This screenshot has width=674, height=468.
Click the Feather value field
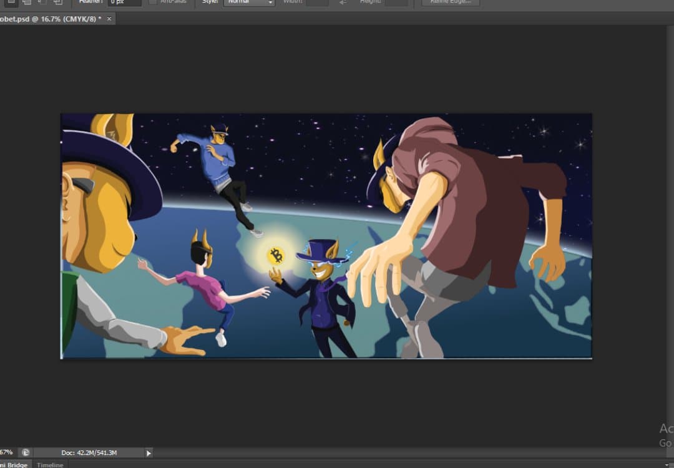click(x=124, y=2)
